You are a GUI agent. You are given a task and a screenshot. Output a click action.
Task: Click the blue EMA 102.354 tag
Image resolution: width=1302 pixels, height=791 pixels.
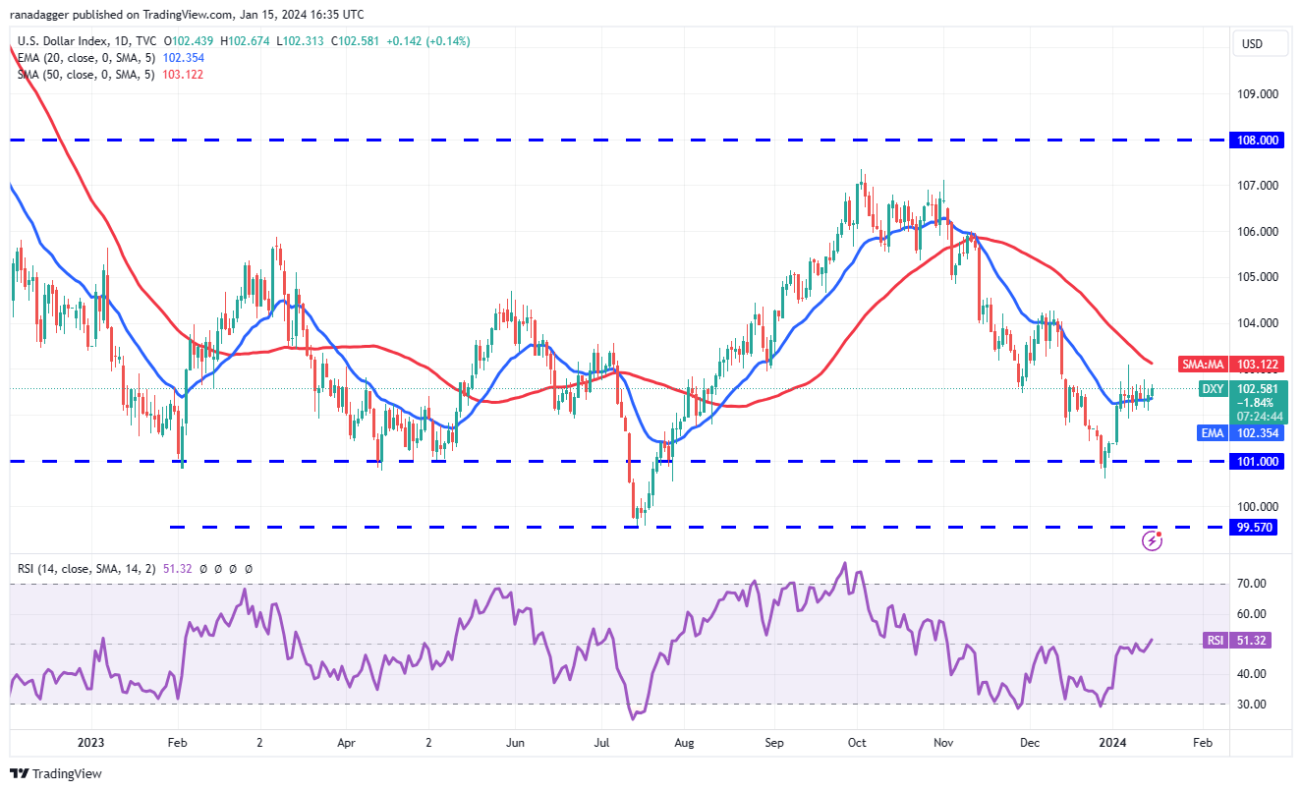[1241, 433]
